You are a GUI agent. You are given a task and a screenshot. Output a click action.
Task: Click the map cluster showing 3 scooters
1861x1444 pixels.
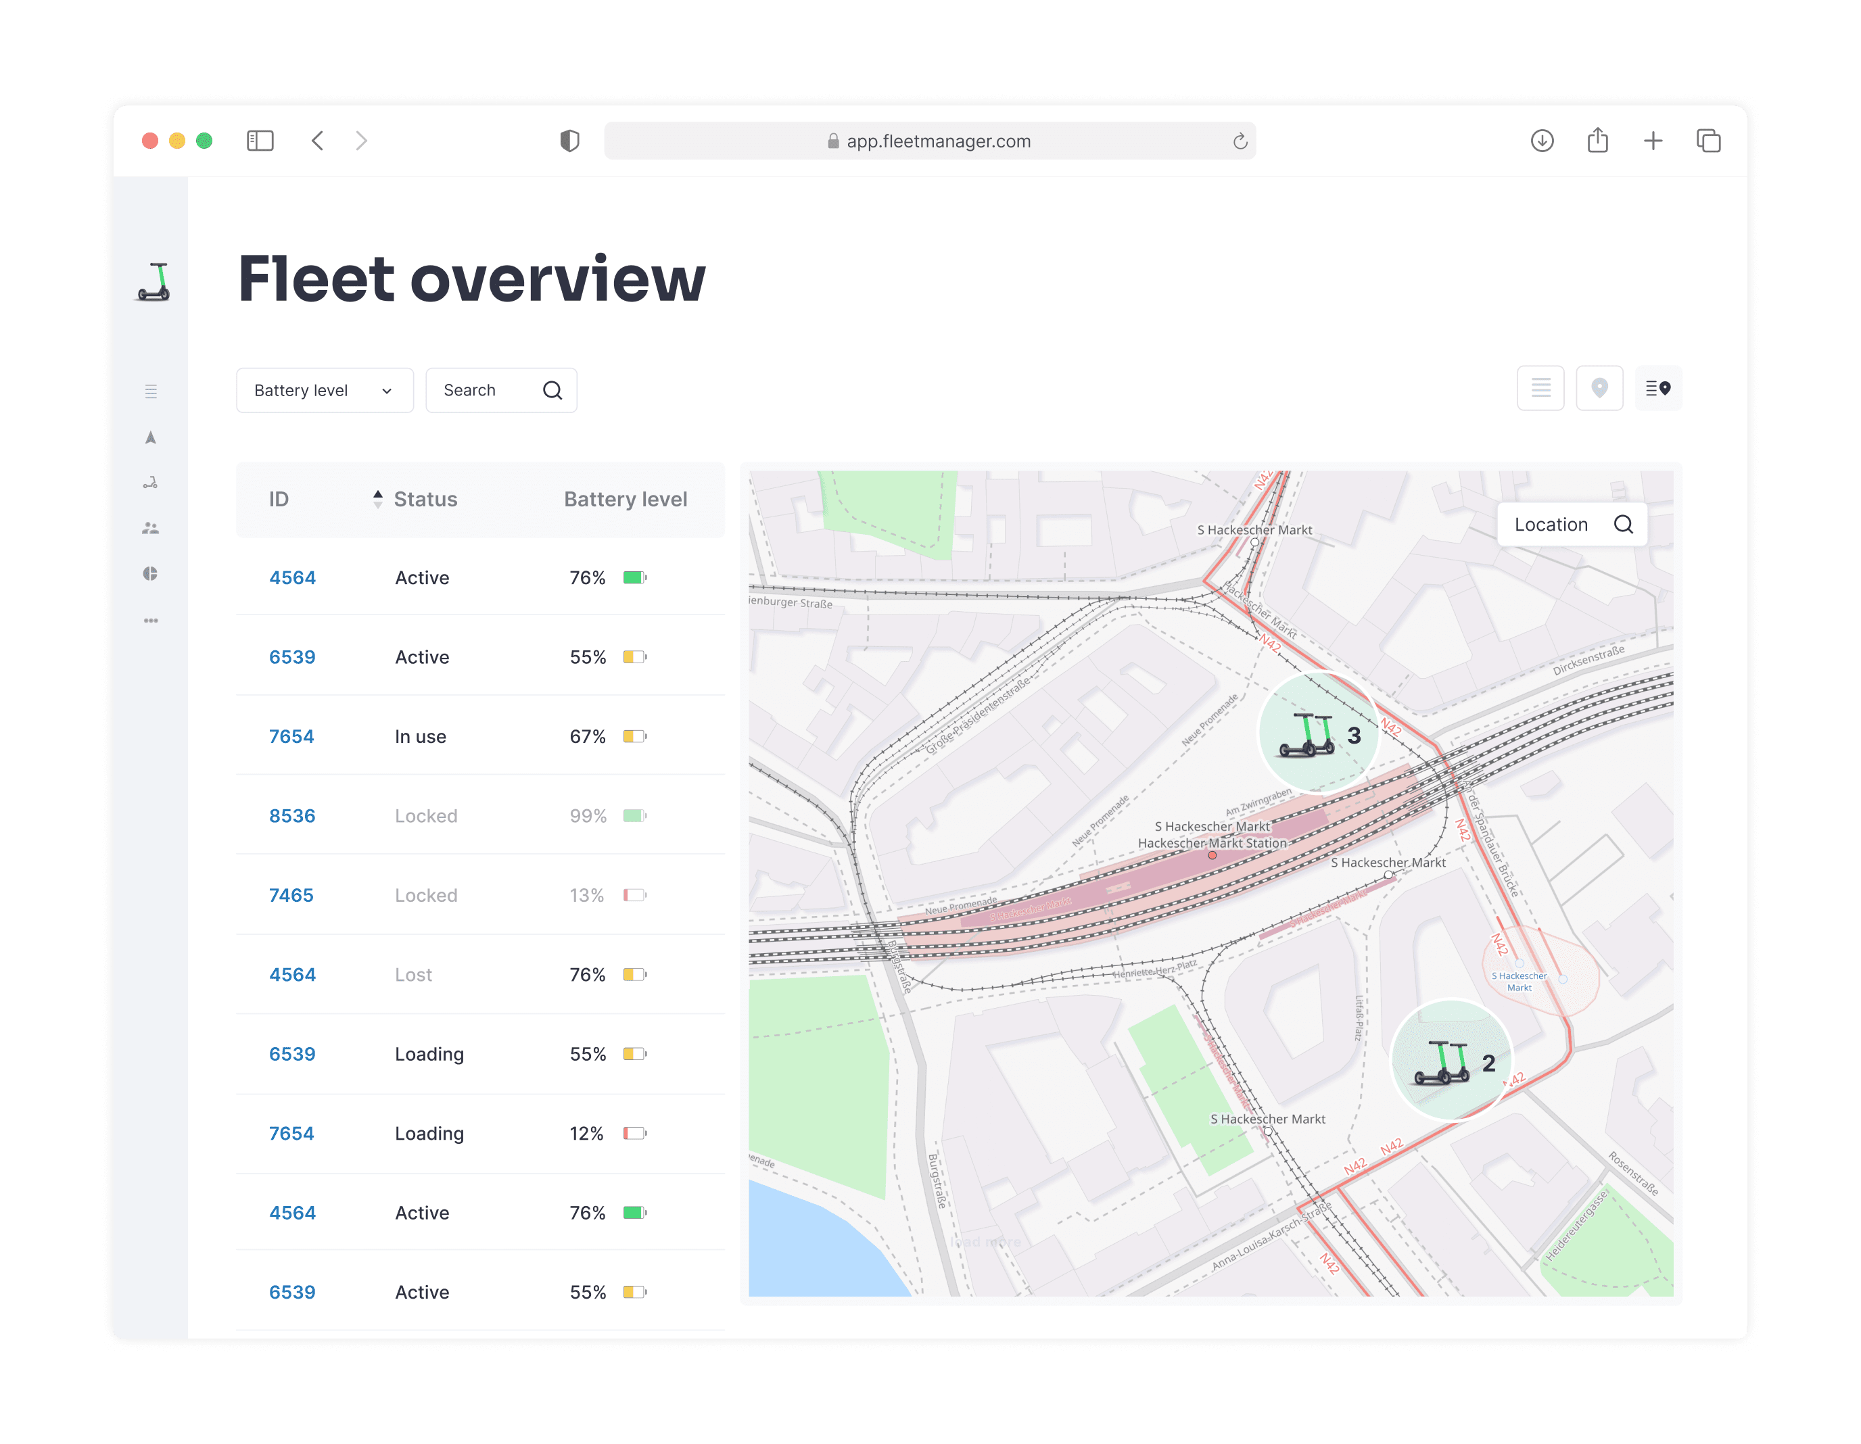(x=1318, y=734)
